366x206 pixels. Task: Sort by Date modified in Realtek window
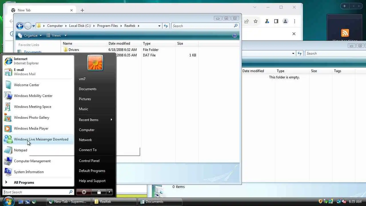pyautogui.click(x=124, y=43)
